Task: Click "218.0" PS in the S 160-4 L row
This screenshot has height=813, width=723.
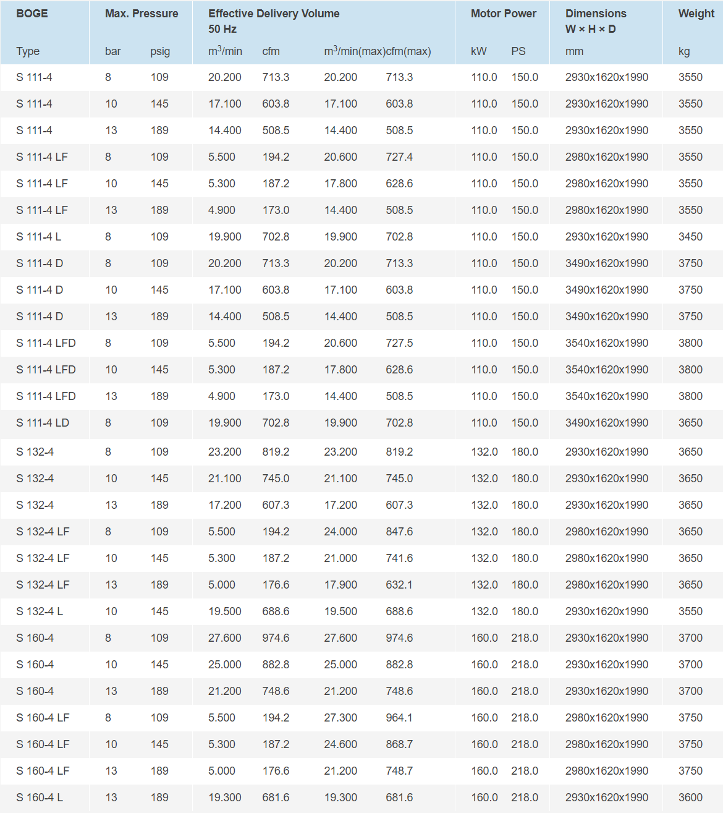Action: coord(525,798)
